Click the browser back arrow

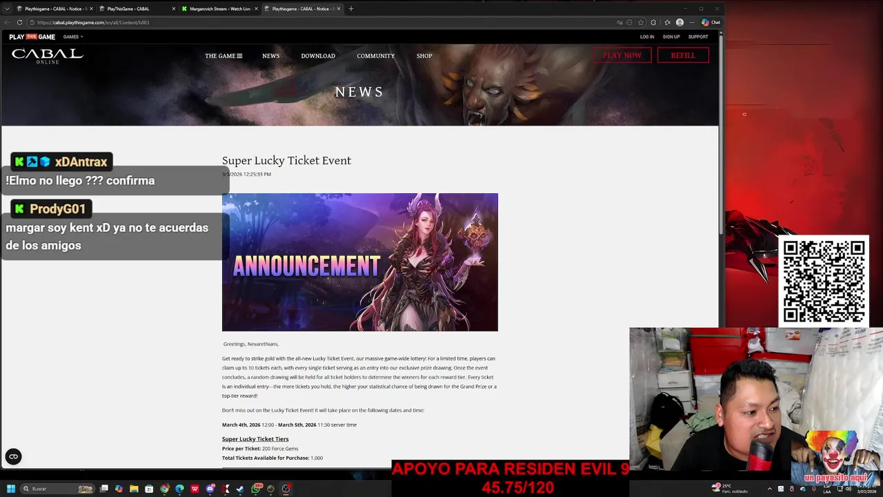tap(8, 22)
